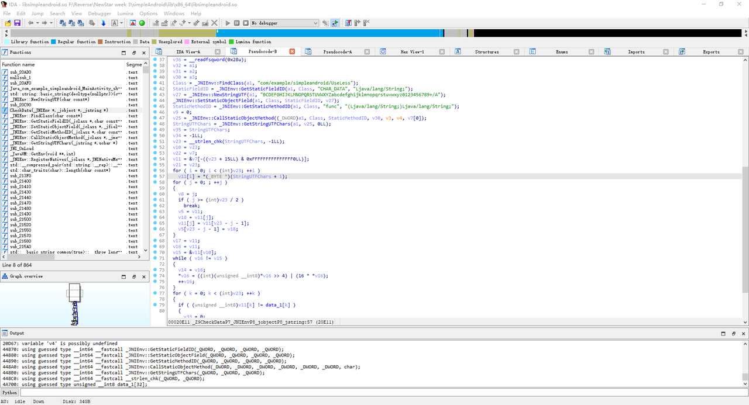
Task: Switch to the Hex View-1 tab
Action: (x=412, y=52)
